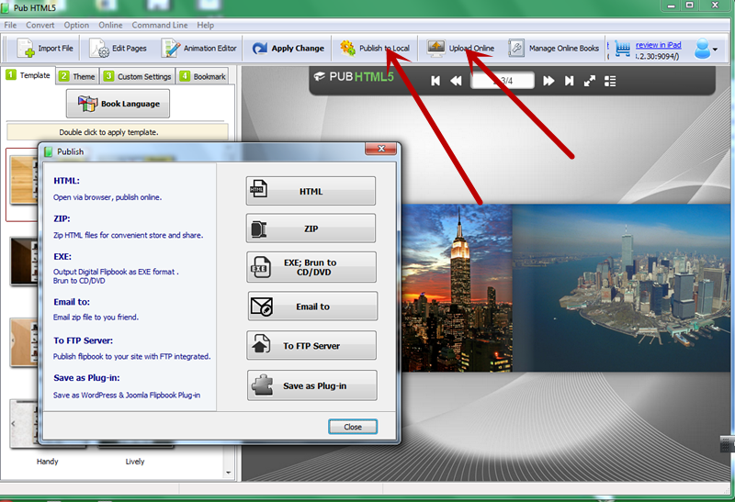The image size is (735, 502).
Task: Click the Book Language button
Action: click(x=118, y=104)
